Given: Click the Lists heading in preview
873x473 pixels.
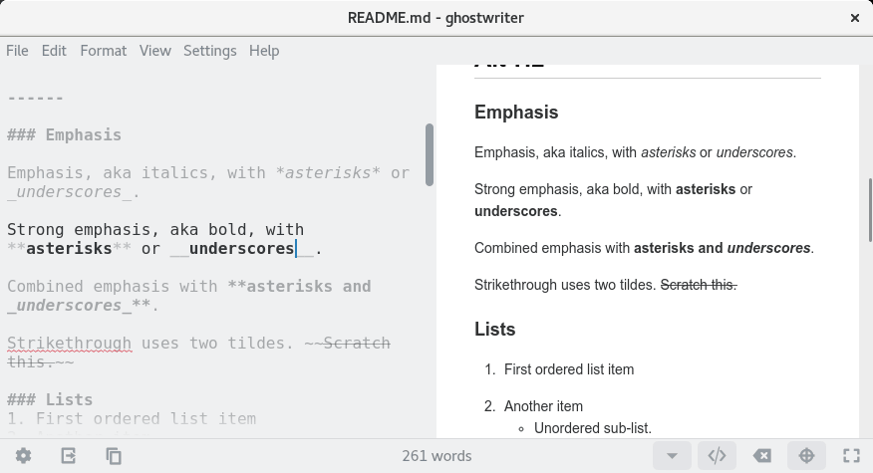Looking at the screenshot, I should coord(495,329).
